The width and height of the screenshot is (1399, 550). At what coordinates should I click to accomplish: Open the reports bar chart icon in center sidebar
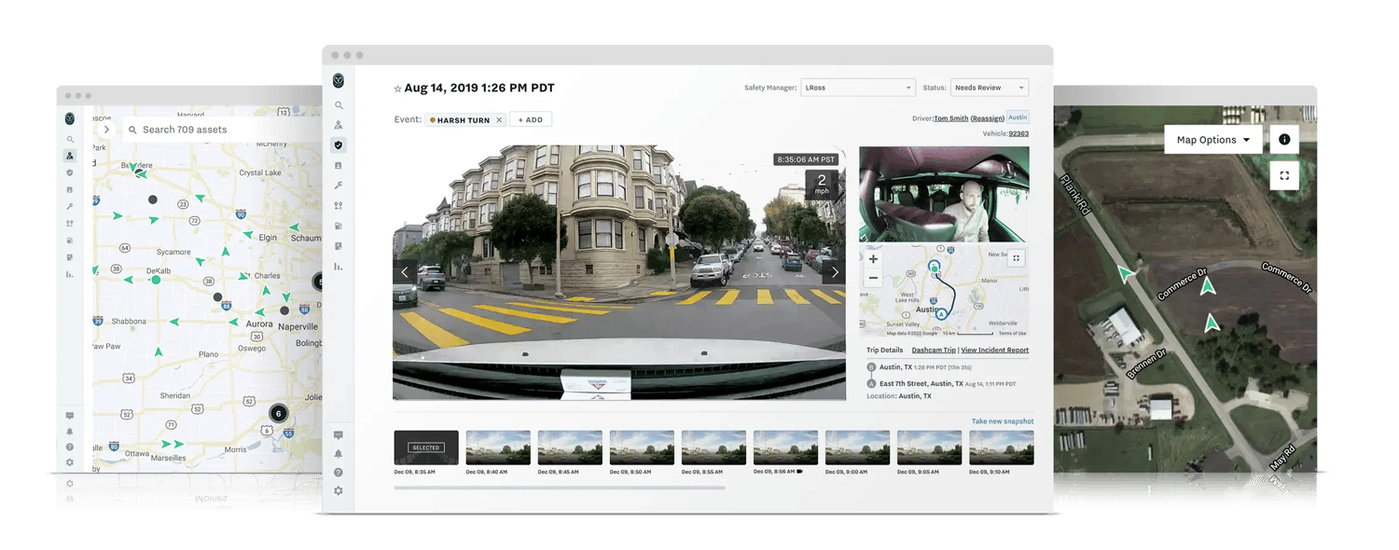[339, 267]
